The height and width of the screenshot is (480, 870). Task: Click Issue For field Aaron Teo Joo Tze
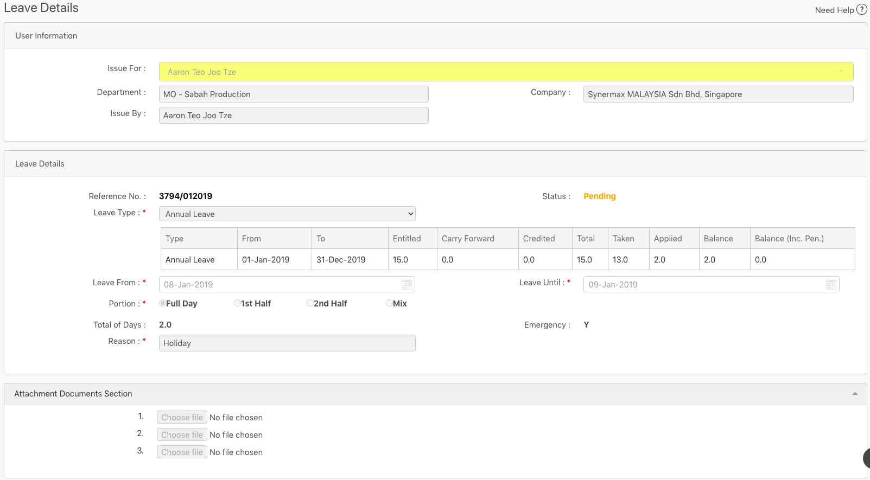click(x=506, y=72)
